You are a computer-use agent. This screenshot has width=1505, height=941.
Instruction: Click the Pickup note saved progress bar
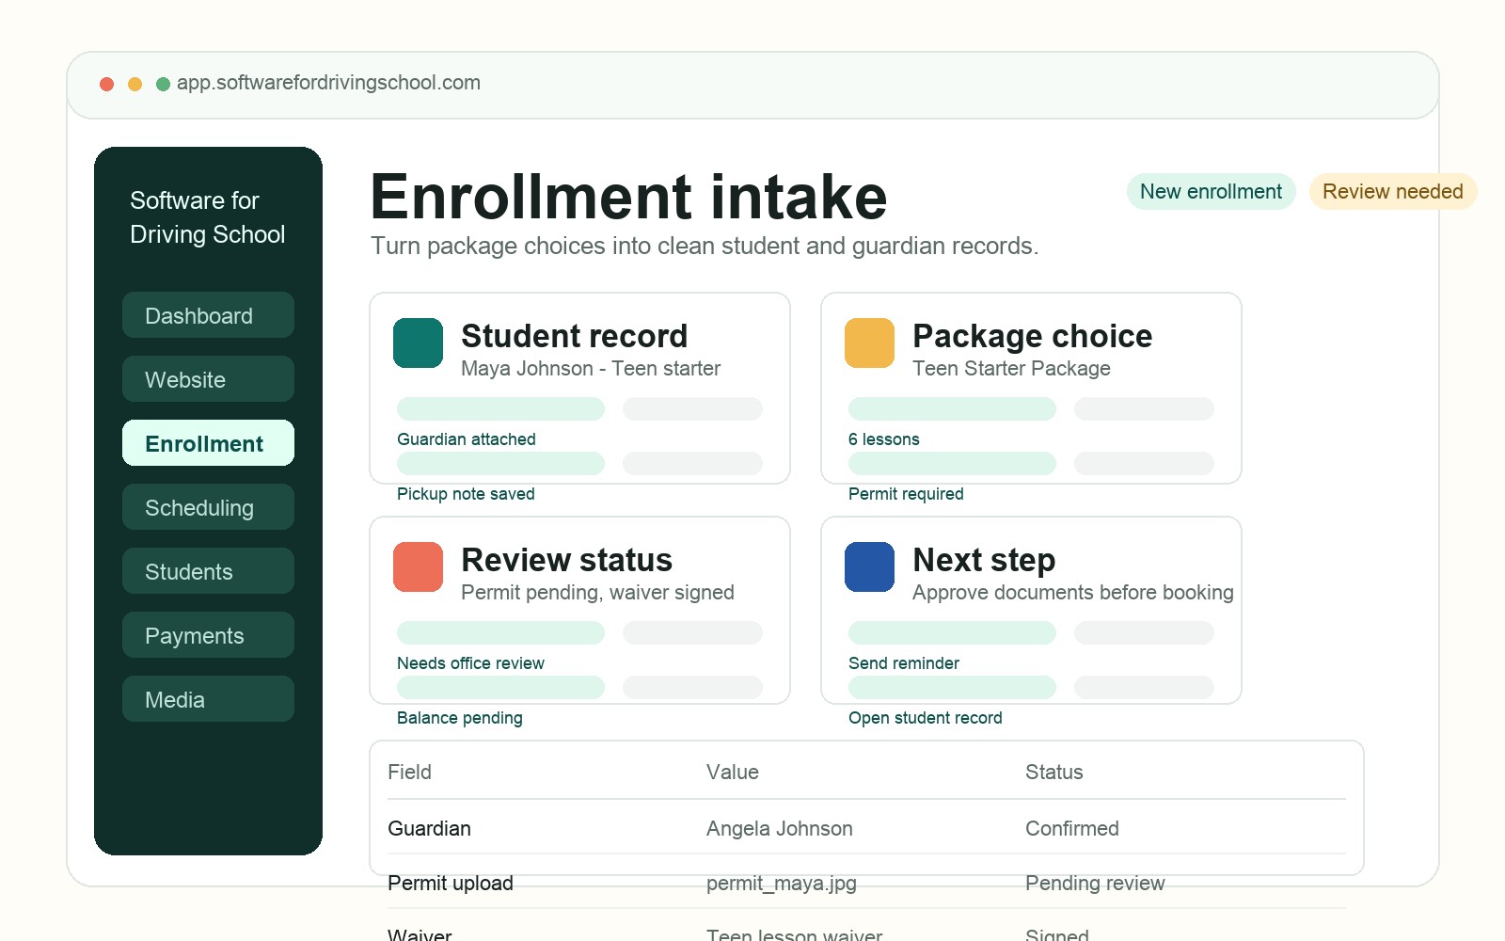[x=500, y=463]
